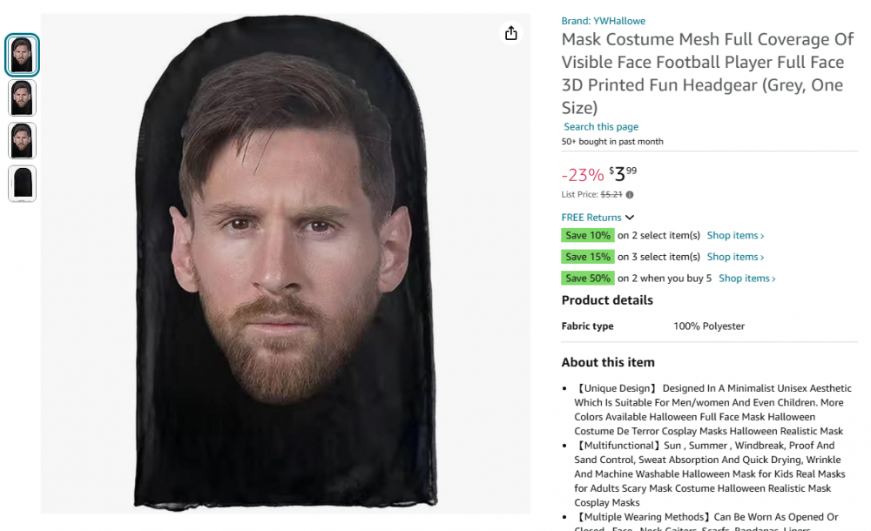
Task: Open Shop items for Save 15% offer
Action: point(735,257)
